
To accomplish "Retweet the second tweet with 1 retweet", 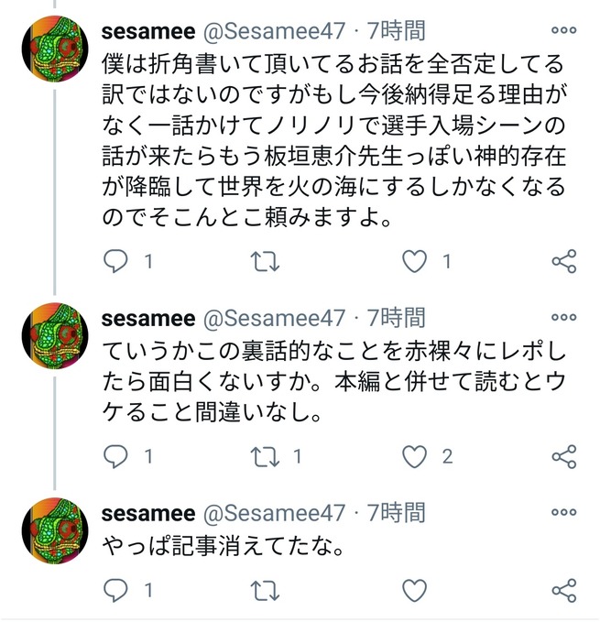I will click(x=264, y=455).
